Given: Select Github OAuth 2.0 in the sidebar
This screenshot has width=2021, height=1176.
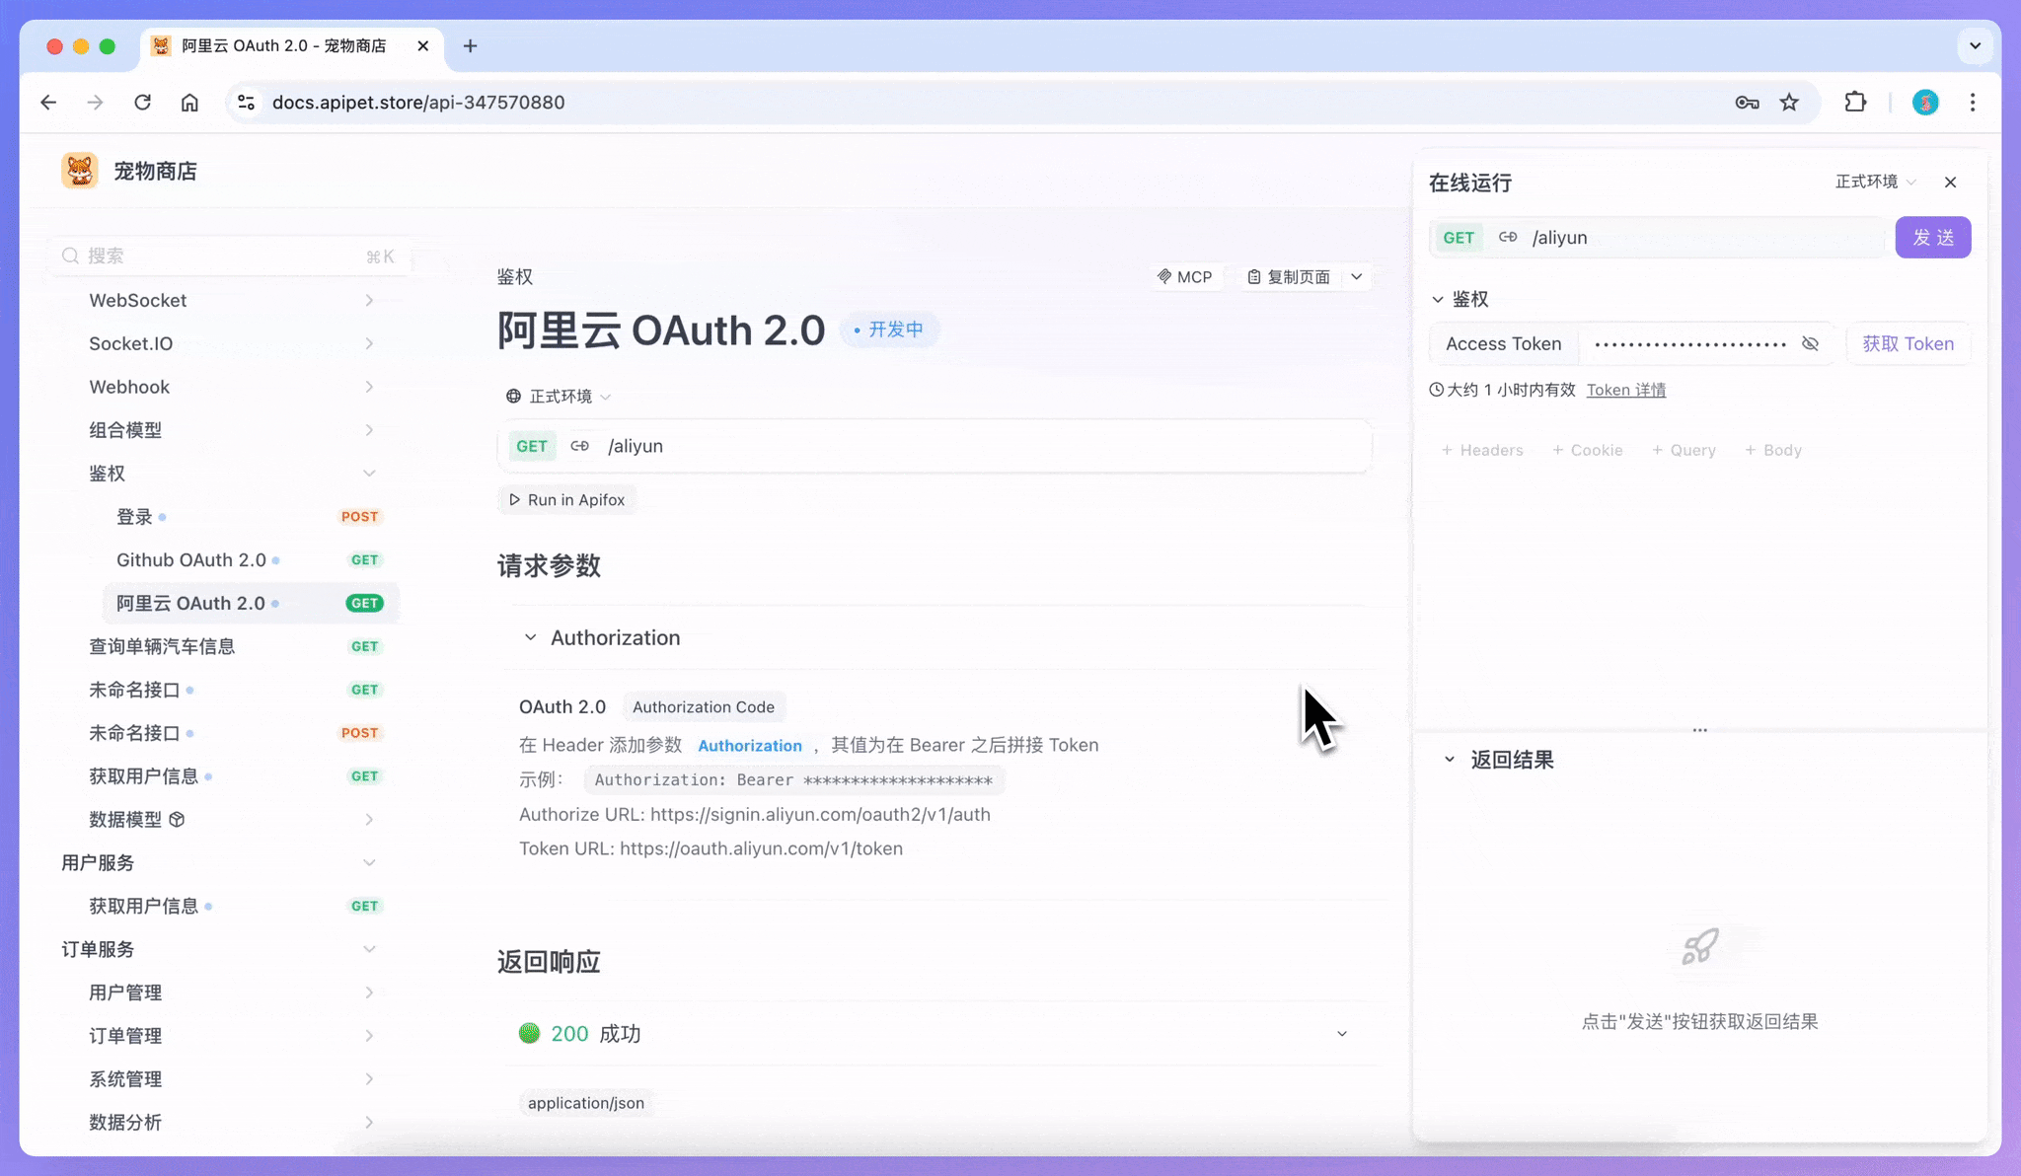Looking at the screenshot, I should click(x=189, y=559).
